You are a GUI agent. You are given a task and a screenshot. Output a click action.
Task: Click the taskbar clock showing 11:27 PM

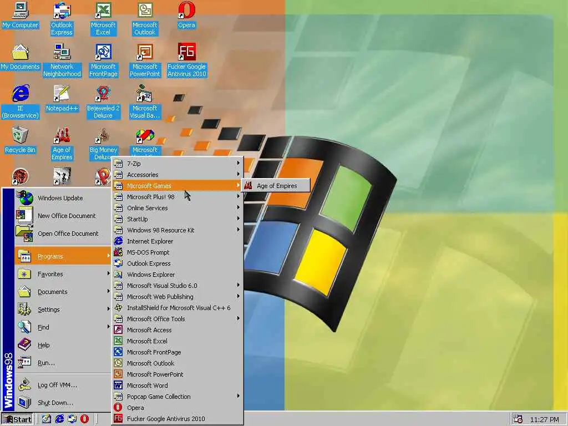(544, 419)
